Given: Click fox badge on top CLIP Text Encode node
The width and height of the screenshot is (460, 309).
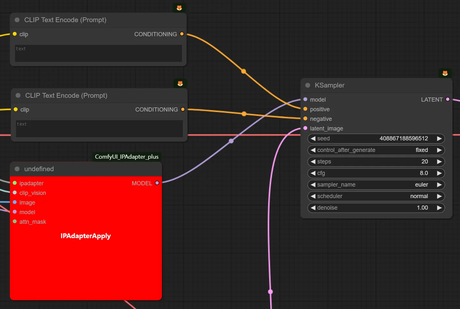Looking at the screenshot, I should click(x=179, y=8).
